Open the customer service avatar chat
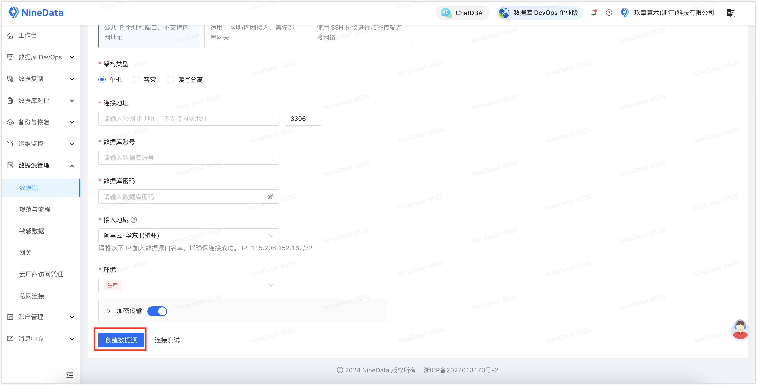 [x=740, y=330]
